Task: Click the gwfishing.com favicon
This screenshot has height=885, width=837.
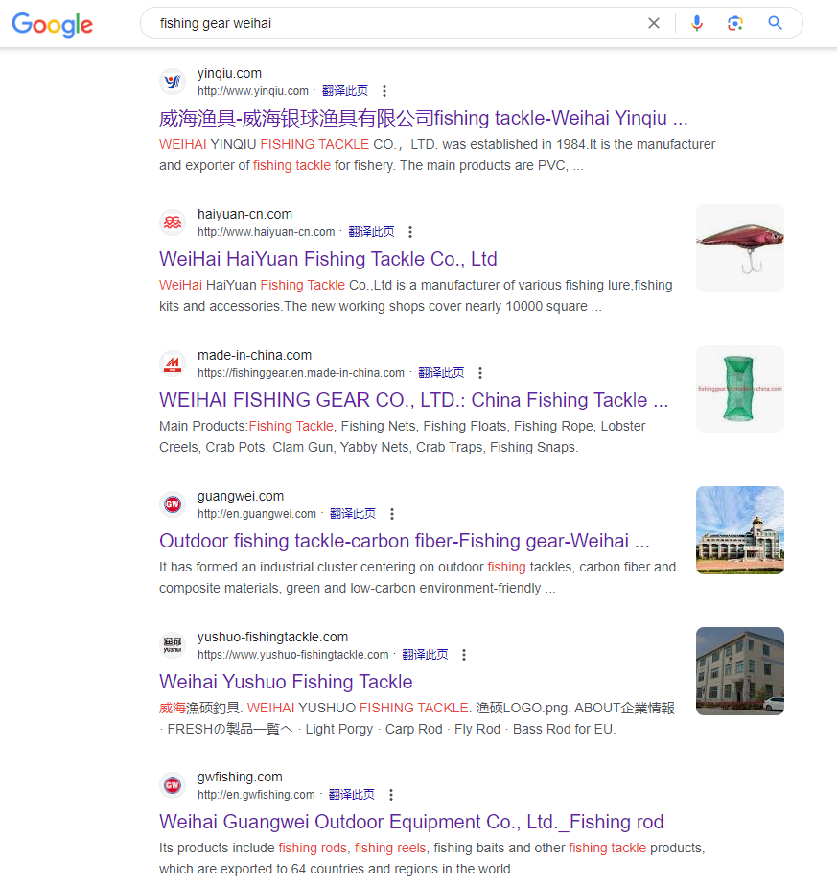Action: 173,785
